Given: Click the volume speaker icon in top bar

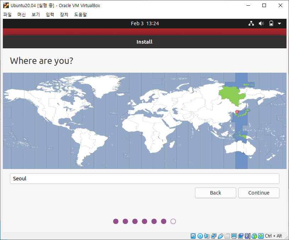Looking at the screenshot, I should tap(261, 23).
